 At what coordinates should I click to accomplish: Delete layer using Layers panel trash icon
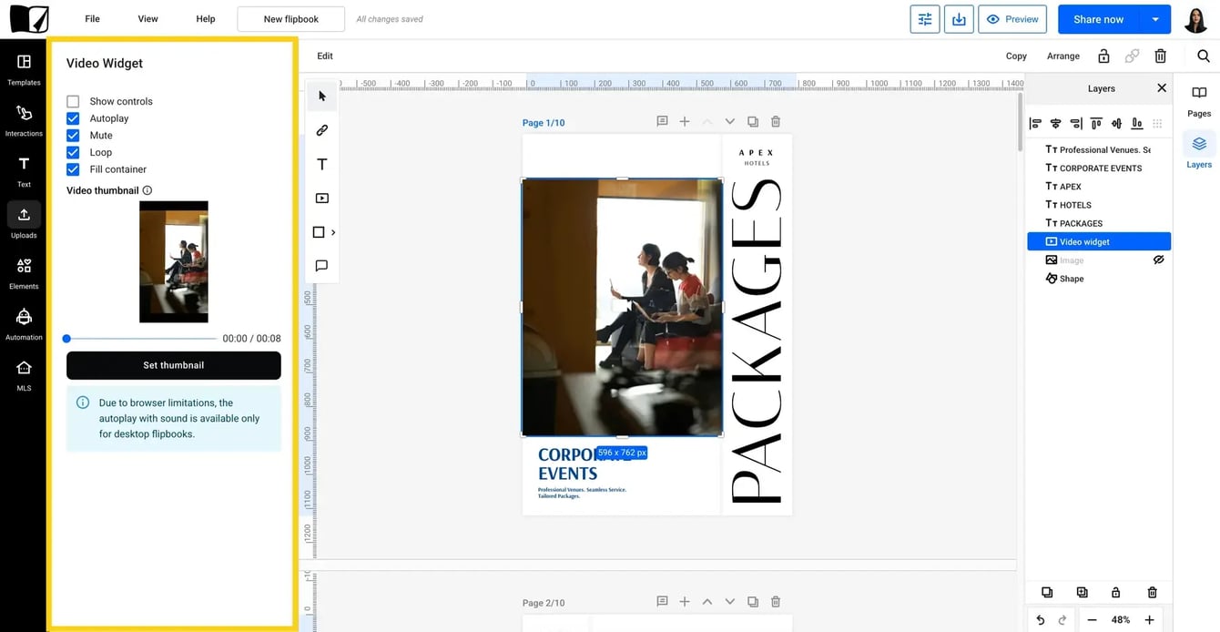[1152, 592]
